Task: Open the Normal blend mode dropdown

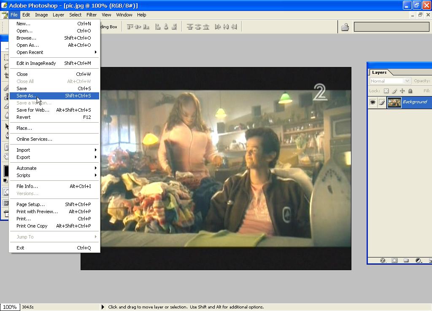Action: point(407,81)
